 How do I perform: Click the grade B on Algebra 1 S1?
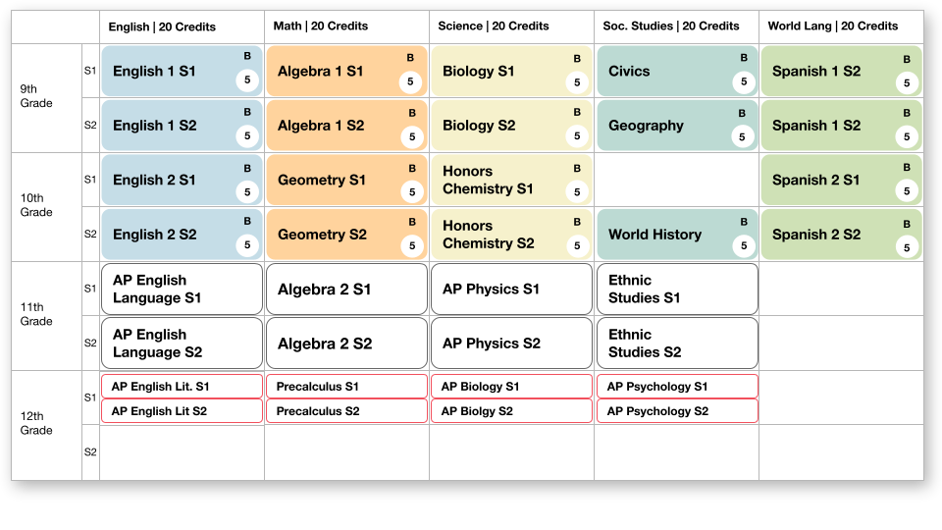coord(410,58)
